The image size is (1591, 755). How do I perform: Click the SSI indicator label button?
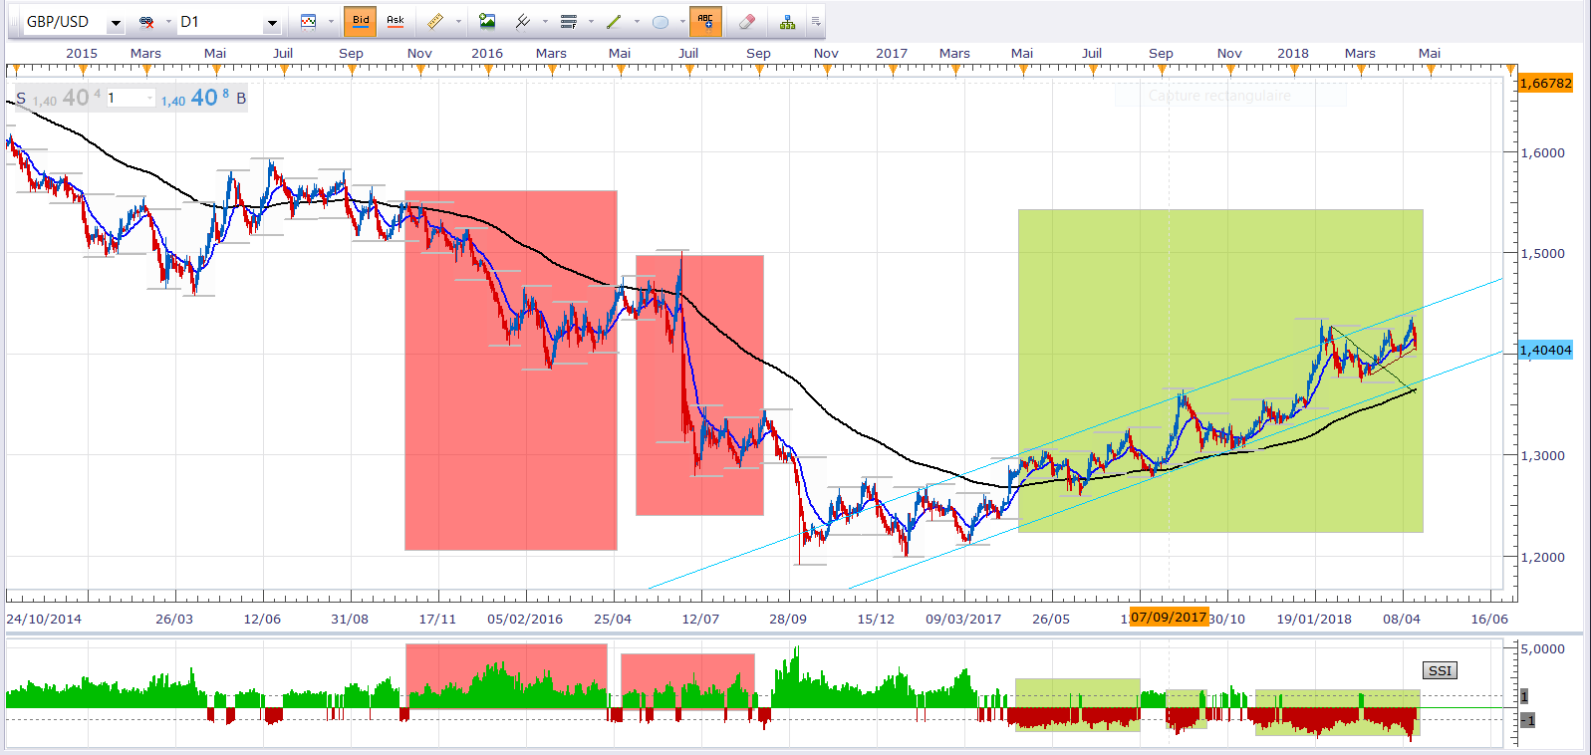(x=1440, y=670)
